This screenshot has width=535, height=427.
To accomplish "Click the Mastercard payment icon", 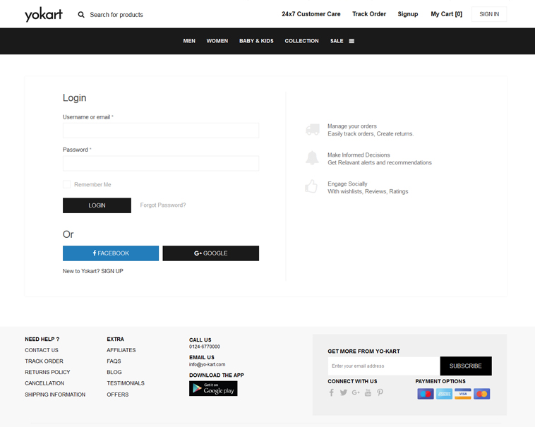I will [482, 394].
